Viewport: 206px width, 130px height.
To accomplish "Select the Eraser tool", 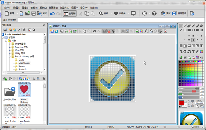I will point(189,26).
